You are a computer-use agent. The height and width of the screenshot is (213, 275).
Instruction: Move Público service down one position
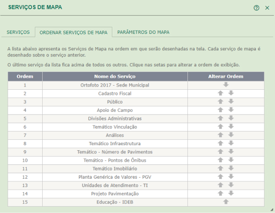pyautogui.click(x=231, y=102)
